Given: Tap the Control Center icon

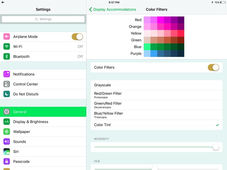Looking at the screenshot, I should [x=7, y=84].
